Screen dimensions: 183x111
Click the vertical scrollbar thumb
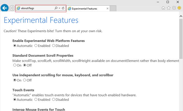181,39
